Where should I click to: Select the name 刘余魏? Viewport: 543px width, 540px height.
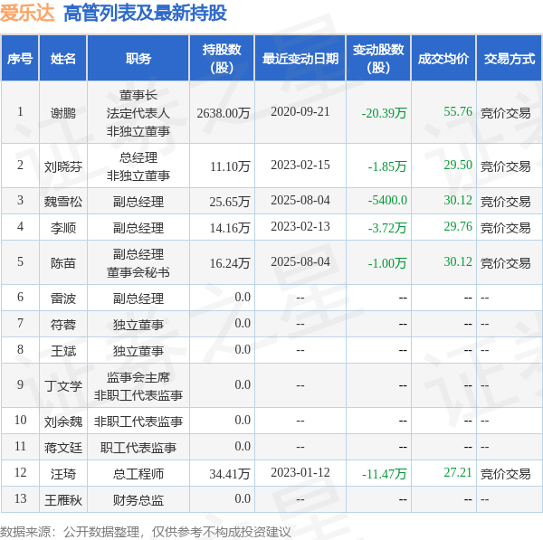click(63, 422)
